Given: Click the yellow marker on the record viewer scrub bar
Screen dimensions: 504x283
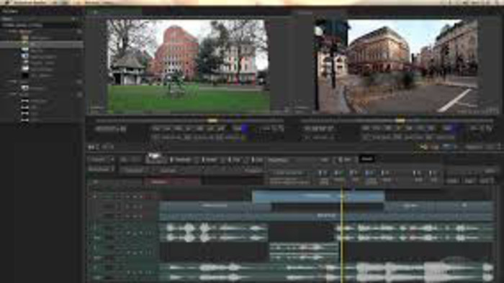Looking at the screenshot, I should tap(400, 121).
